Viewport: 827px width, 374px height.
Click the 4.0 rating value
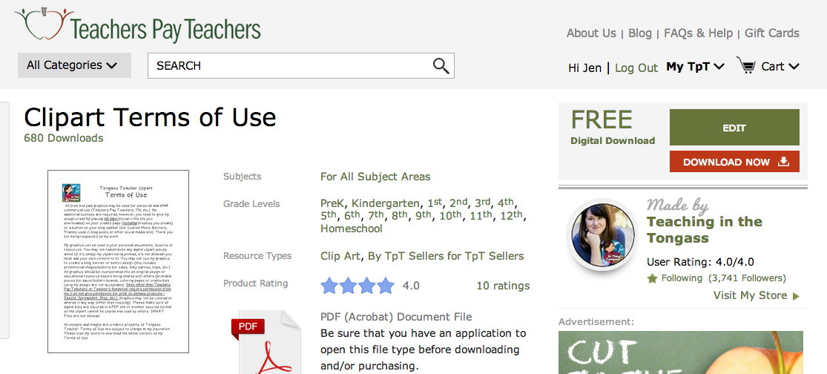point(411,286)
